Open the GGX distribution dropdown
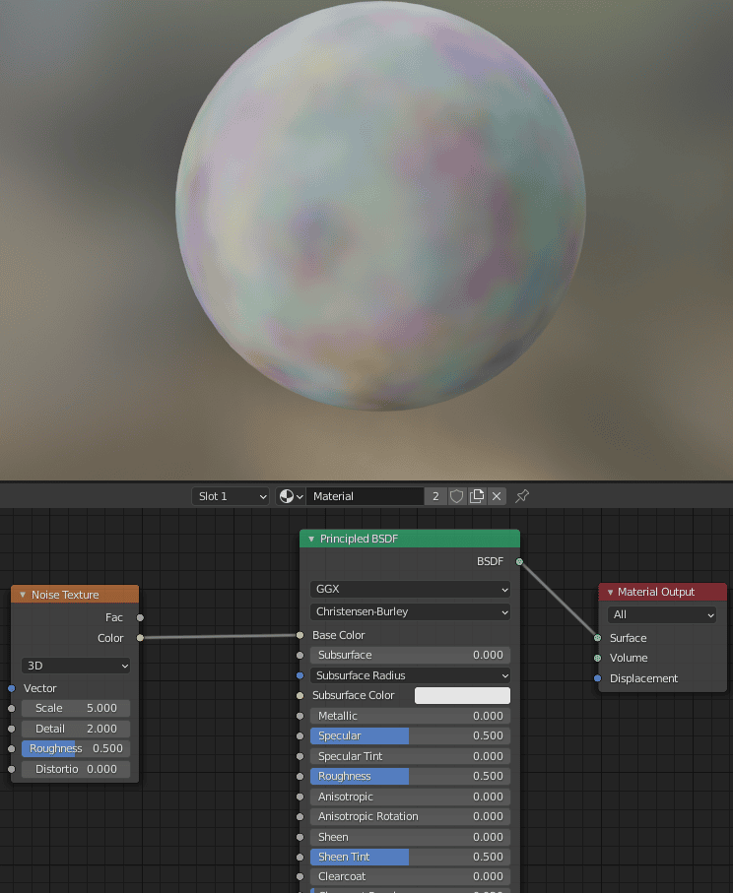Image resolution: width=733 pixels, height=893 pixels. 410,589
